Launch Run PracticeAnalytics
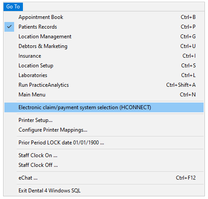This screenshot has height=199, width=208. [x=104, y=85]
